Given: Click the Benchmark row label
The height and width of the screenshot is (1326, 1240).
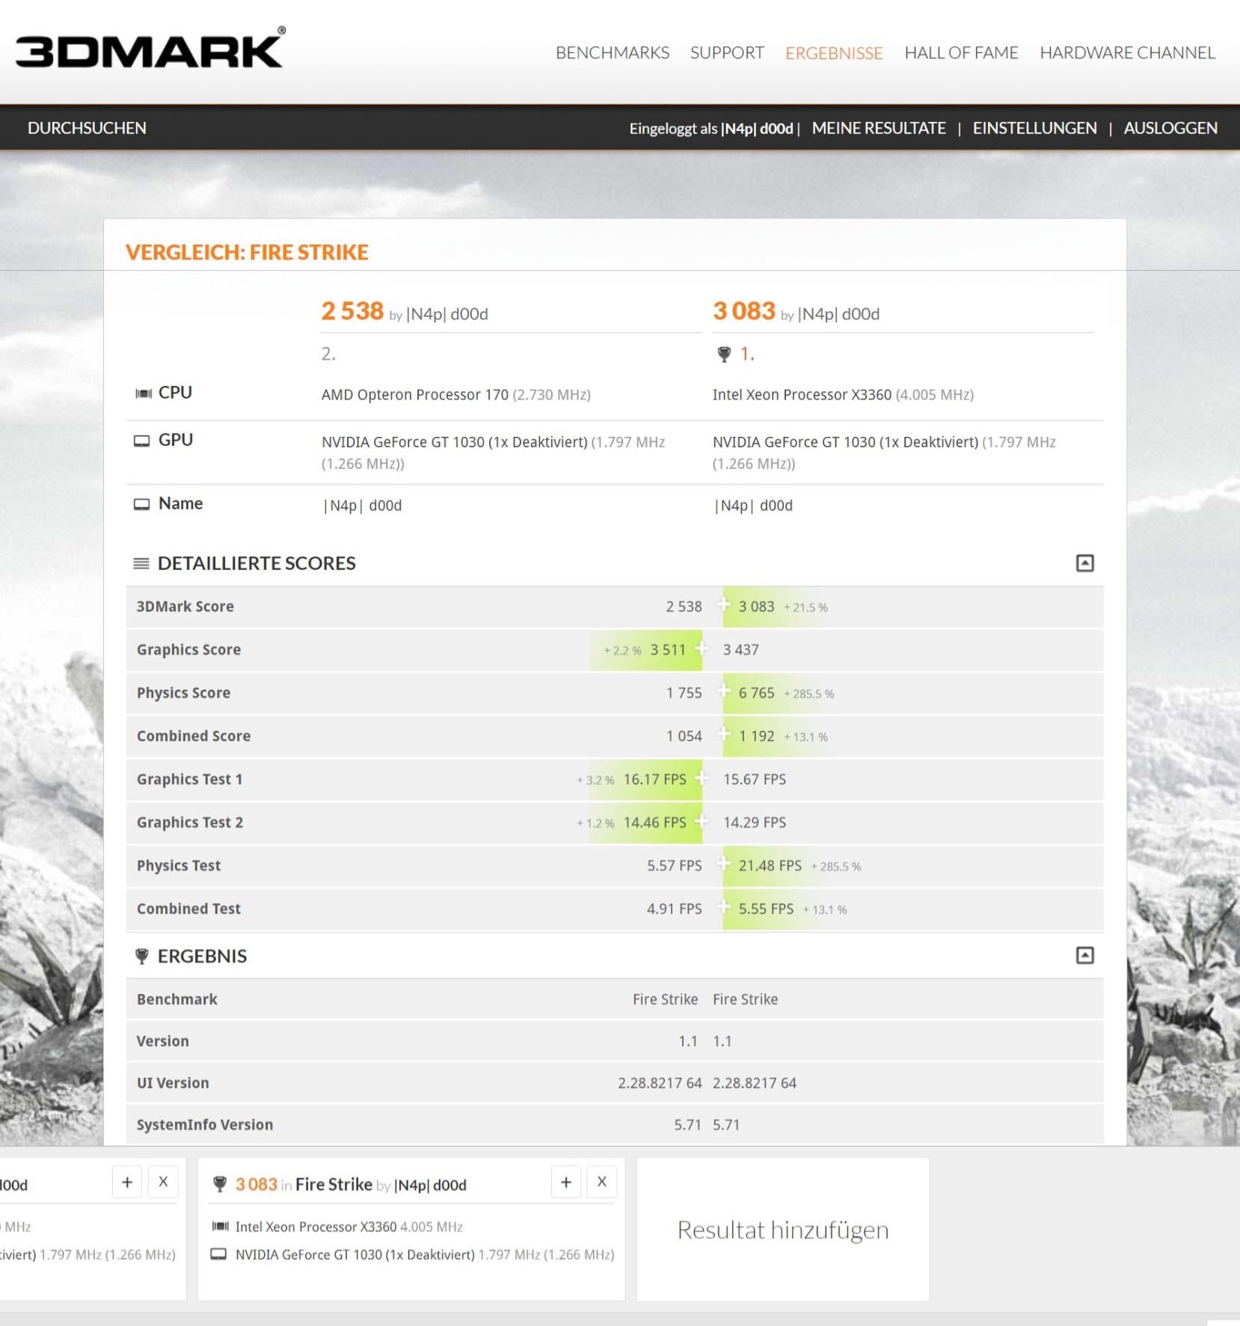Looking at the screenshot, I should [177, 999].
